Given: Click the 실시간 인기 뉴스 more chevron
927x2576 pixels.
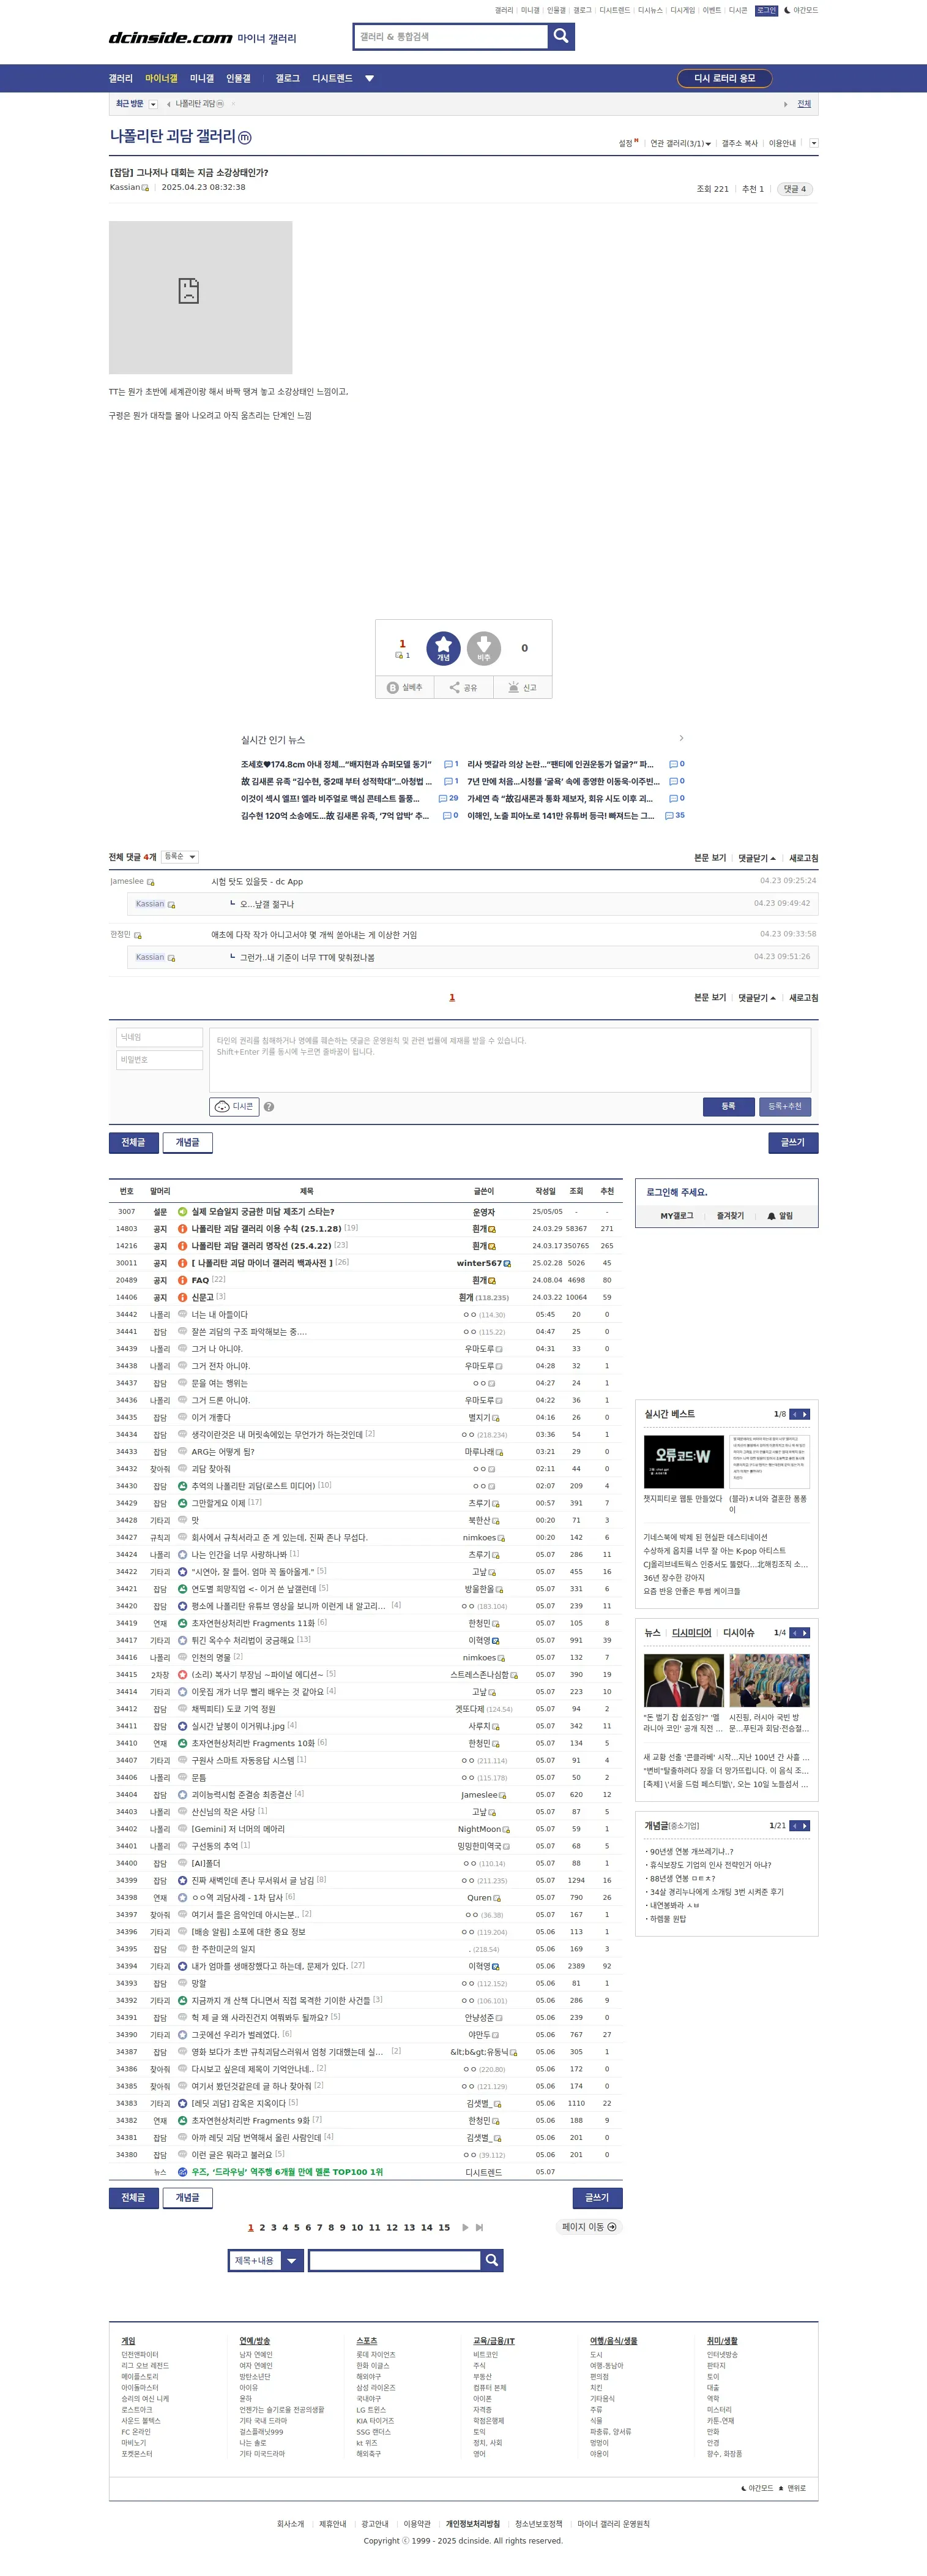Looking at the screenshot, I should [681, 738].
